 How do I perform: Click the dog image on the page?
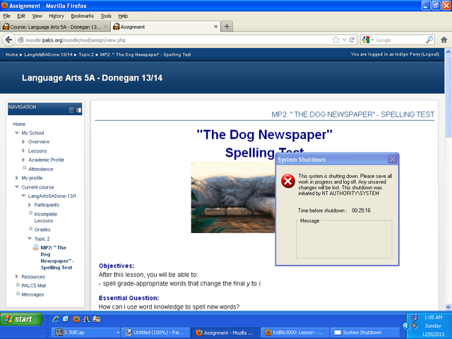(x=233, y=197)
